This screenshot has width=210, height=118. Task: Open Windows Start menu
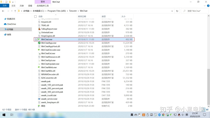[4, 115]
